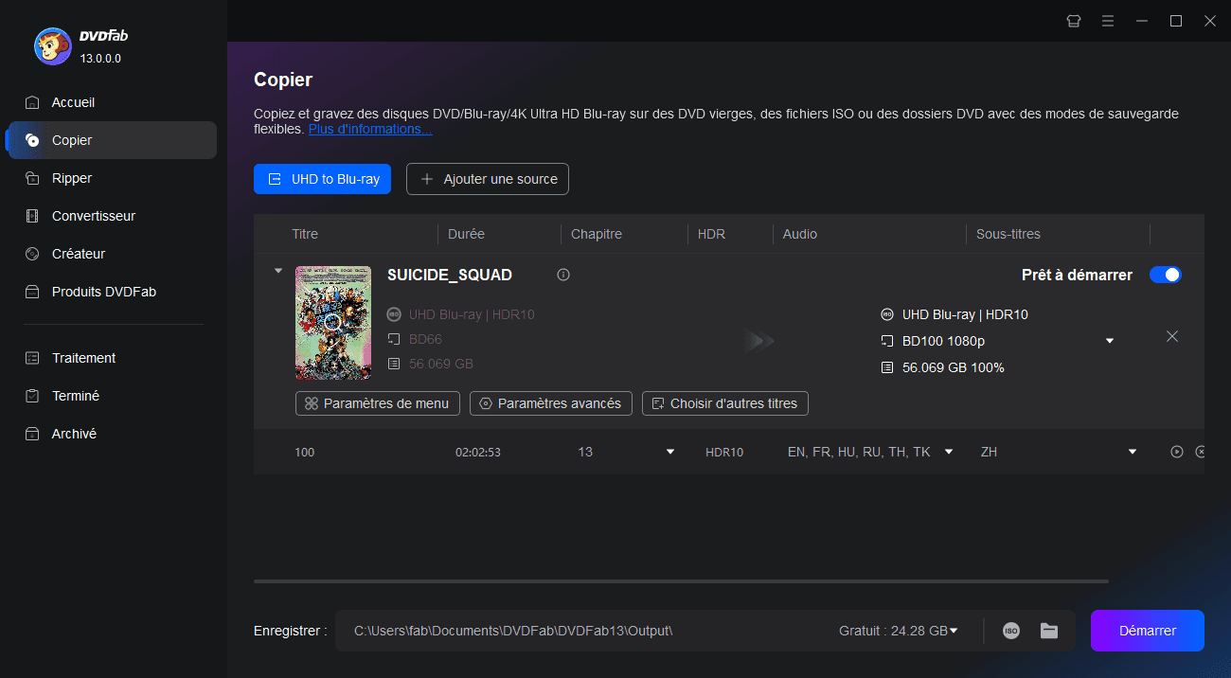Click the Ripper sidebar icon
This screenshot has height=678, width=1231.
click(32, 178)
